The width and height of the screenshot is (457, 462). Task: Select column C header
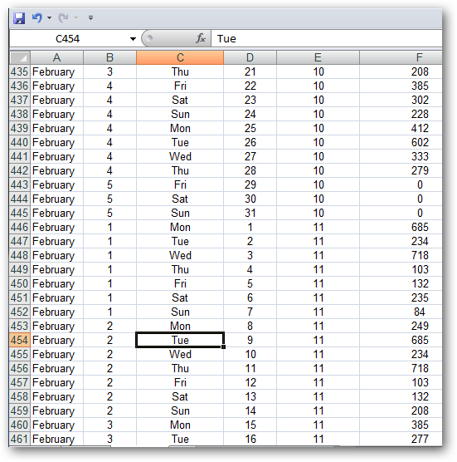pyautogui.click(x=180, y=57)
